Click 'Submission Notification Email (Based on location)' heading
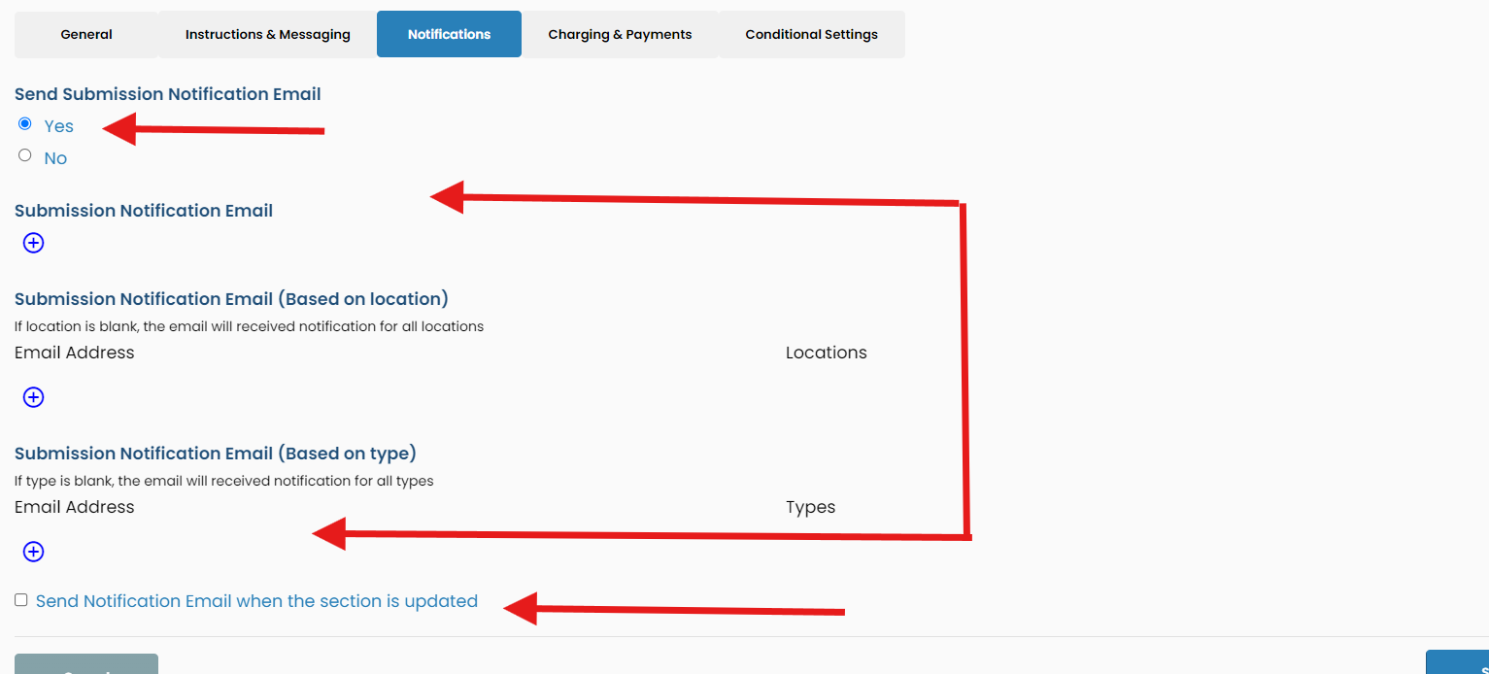 click(x=231, y=299)
